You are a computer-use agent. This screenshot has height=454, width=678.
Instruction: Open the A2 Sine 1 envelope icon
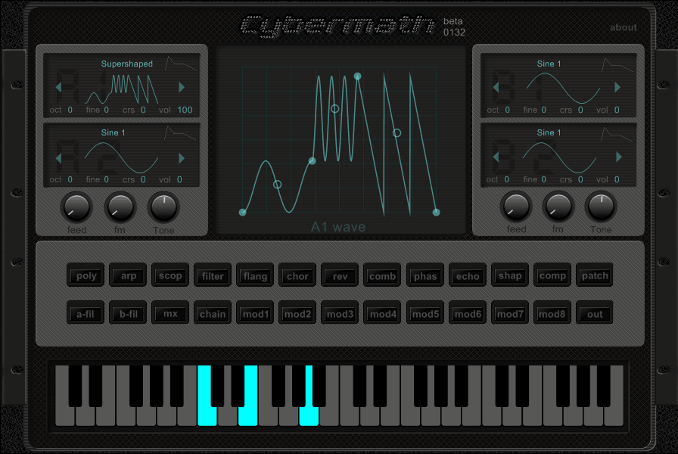coord(180,133)
